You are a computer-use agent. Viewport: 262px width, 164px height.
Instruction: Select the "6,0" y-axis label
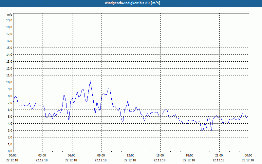click(x=10, y=110)
